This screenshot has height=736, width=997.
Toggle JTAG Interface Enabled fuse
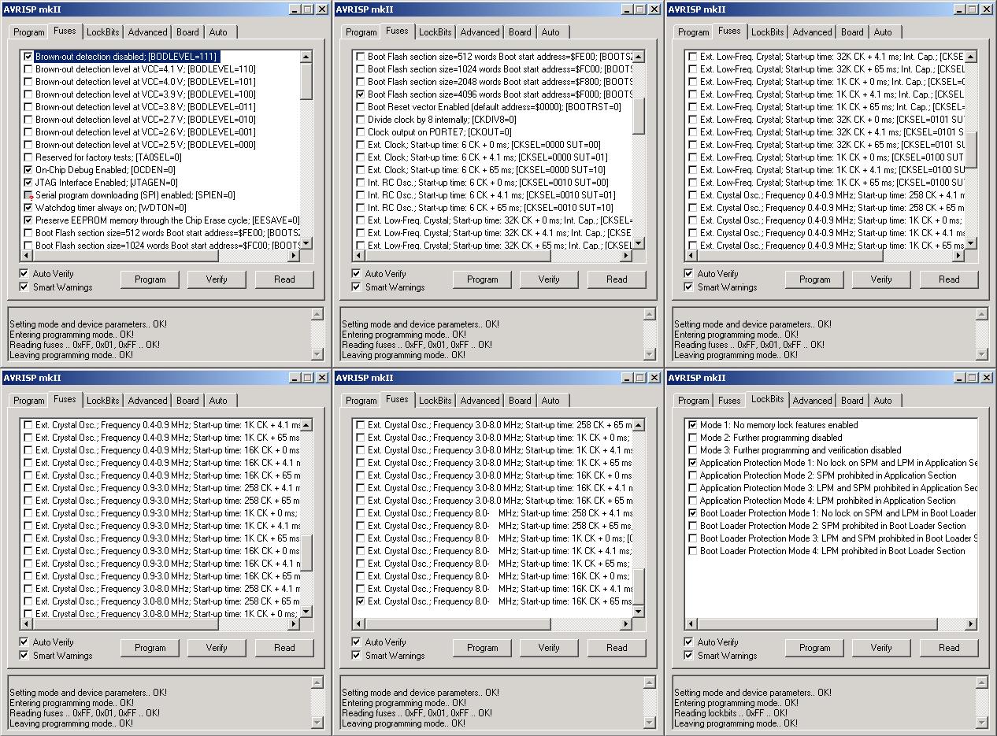coord(28,183)
